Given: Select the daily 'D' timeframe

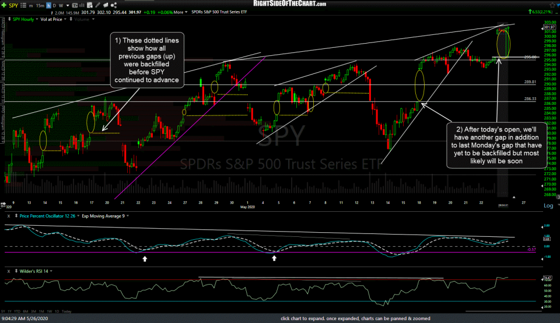Looking at the screenshot, I should point(54,6).
